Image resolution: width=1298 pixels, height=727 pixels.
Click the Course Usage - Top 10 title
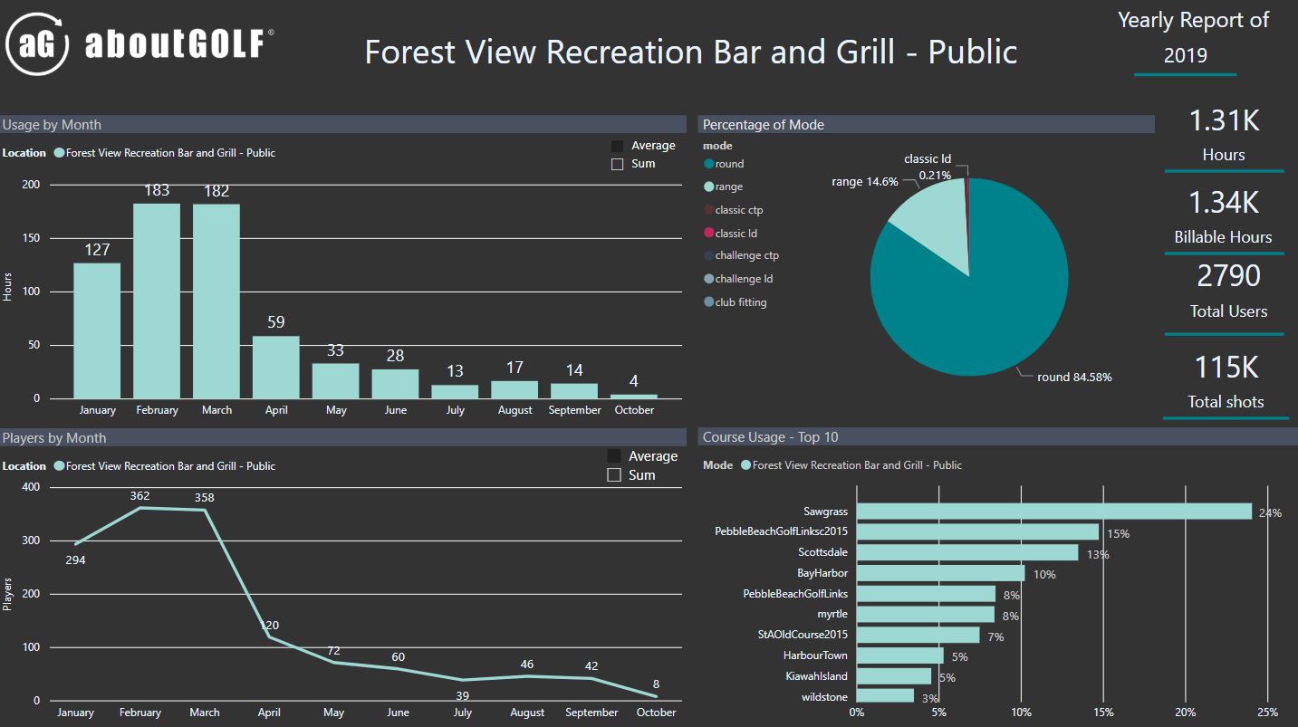[771, 437]
